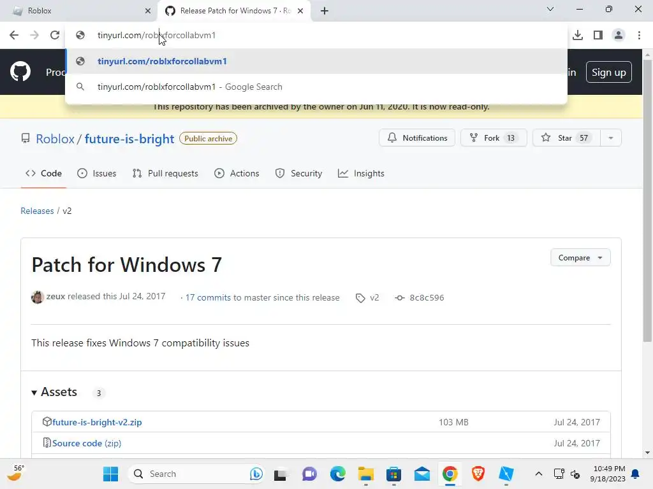Viewport: 653px width, 489px height.
Task: Download future-is-bright-v2.zip
Action: [x=97, y=422]
